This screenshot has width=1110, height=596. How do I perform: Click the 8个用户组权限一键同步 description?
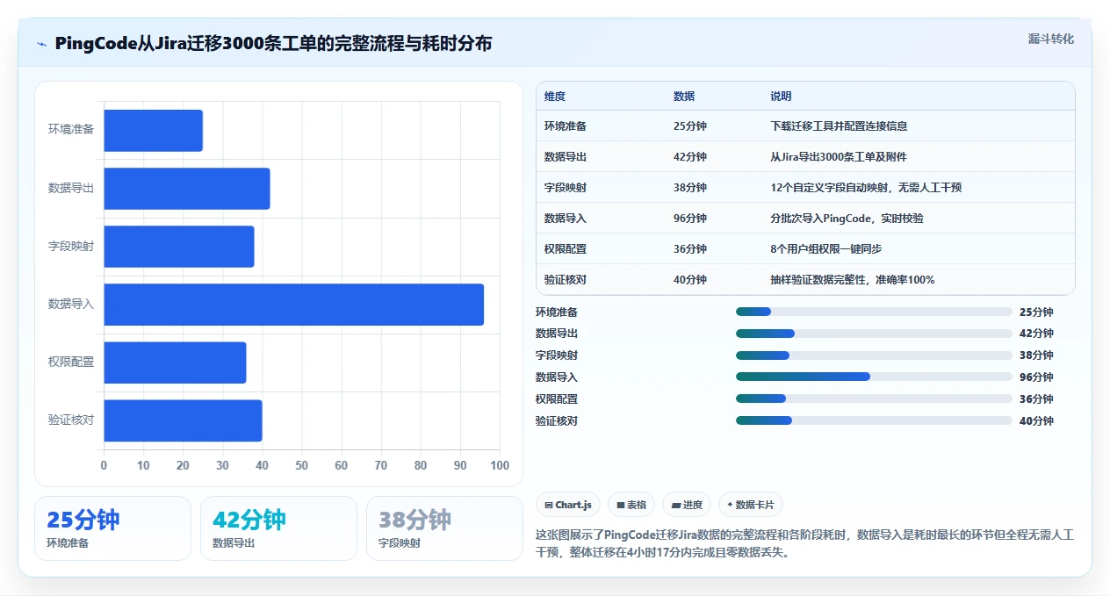[x=827, y=249]
